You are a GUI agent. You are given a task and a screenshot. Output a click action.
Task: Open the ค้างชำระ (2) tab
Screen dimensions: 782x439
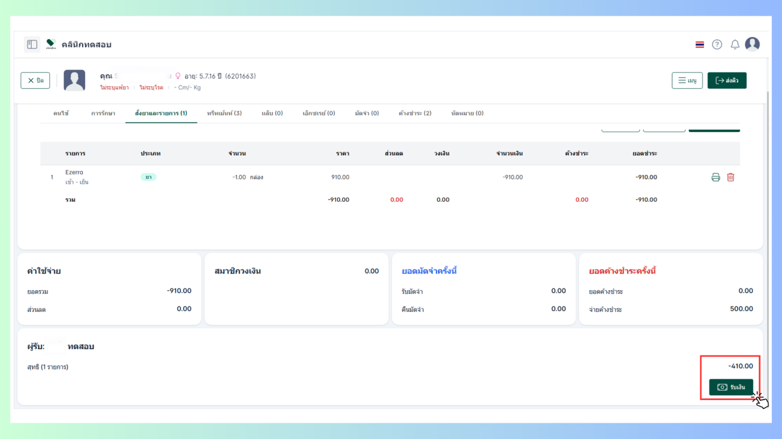coord(414,113)
